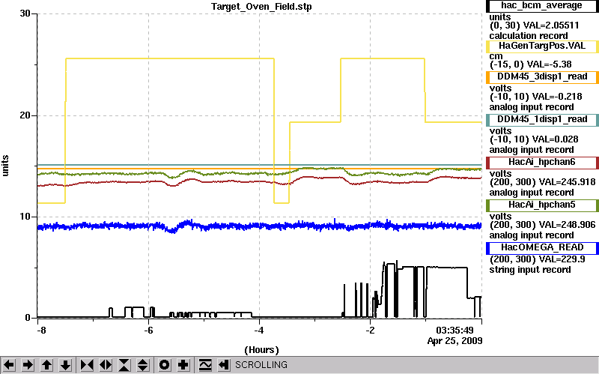599x374 pixels.
Task: Click the y-axis tick label 10
Action: point(25,217)
